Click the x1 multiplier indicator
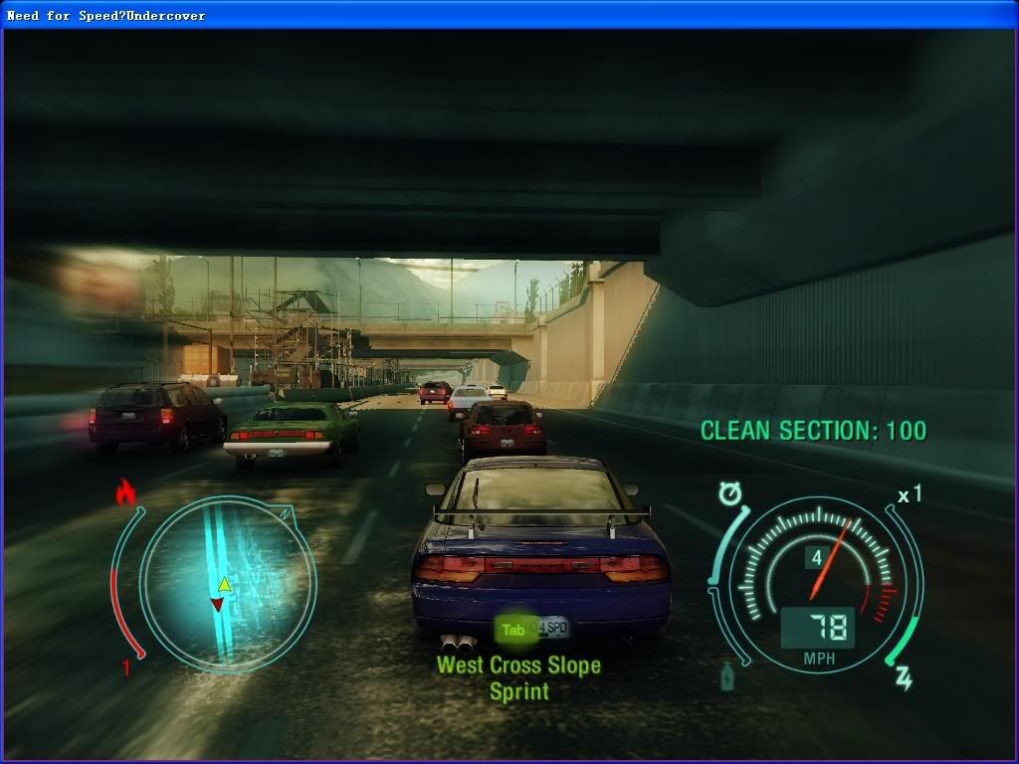This screenshot has width=1019, height=764. pos(909,495)
